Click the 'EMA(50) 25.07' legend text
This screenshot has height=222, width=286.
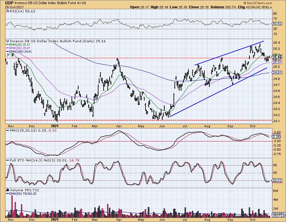coord(19,48)
